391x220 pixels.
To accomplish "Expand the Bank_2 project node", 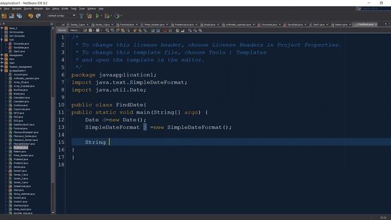I will pos(2,28).
